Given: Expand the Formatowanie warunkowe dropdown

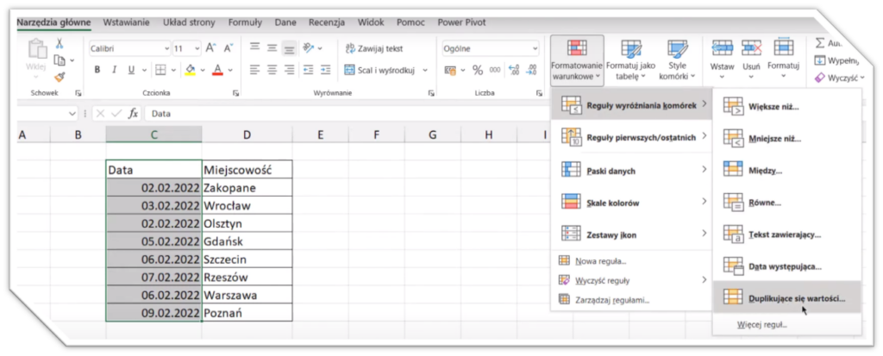Looking at the screenshot, I should 574,59.
